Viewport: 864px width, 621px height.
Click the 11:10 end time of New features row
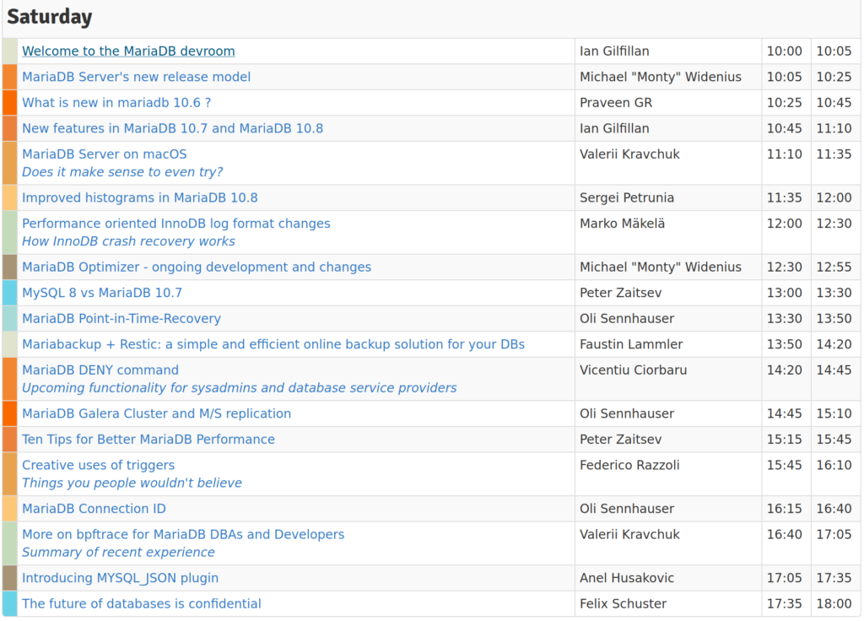(834, 128)
